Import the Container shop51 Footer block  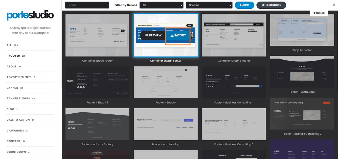[178, 35]
